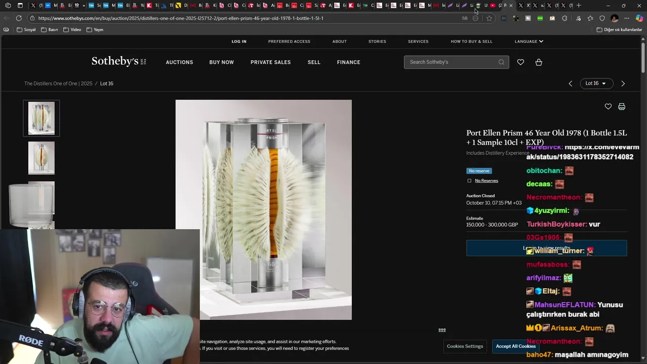Click the Includes Distillery Experience text
The image size is (647, 364).
(498, 153)
